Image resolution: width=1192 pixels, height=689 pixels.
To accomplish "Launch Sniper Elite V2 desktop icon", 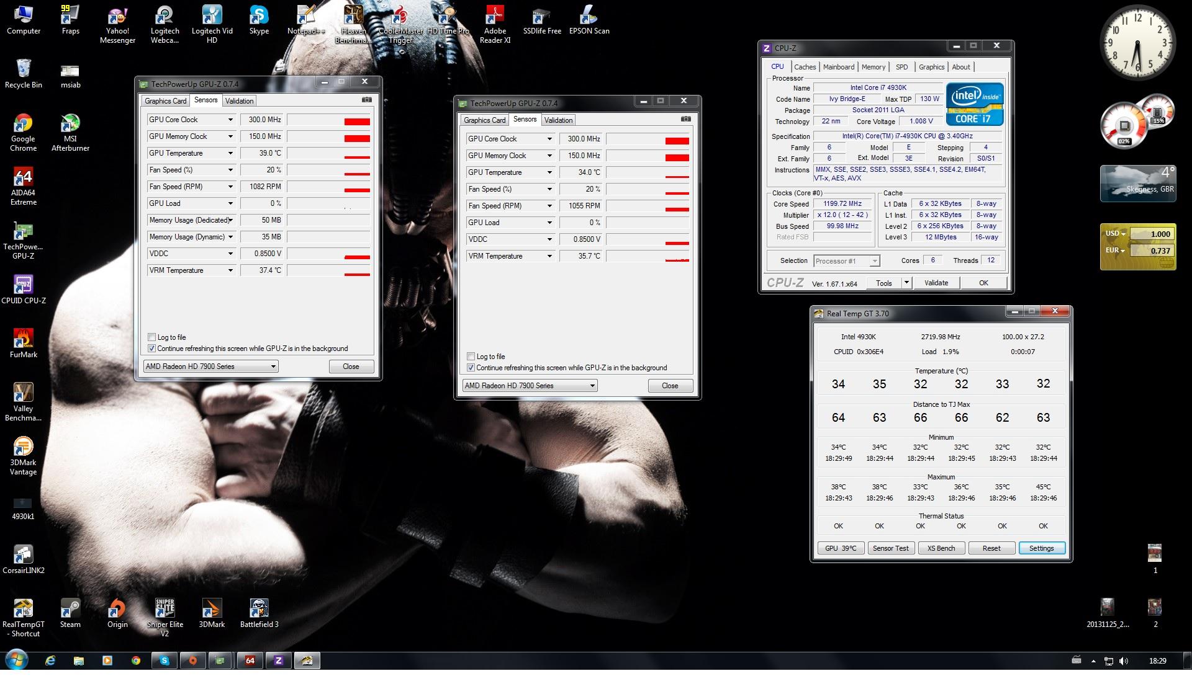I will coord(165,618).
